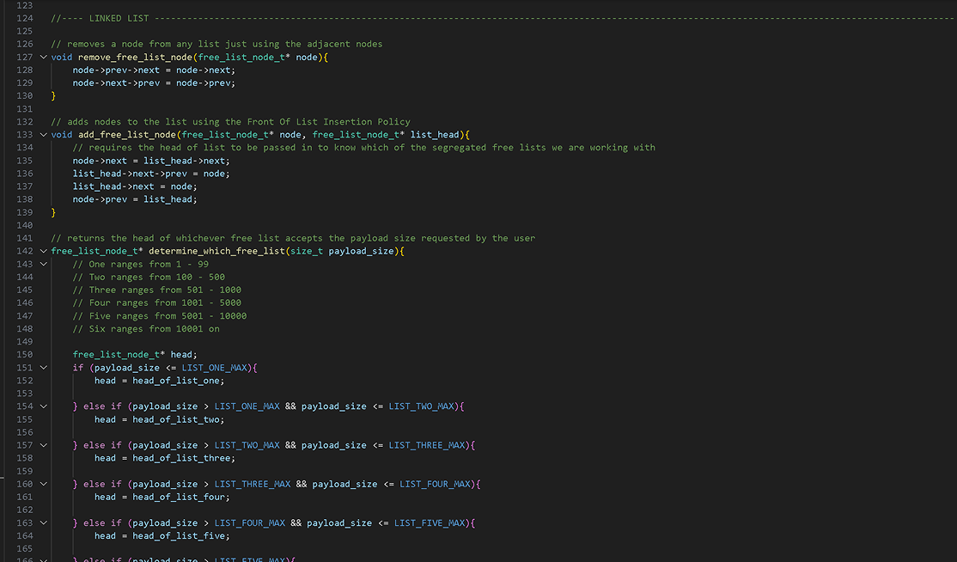Fold the LIST_FOUR_MAX else-if block at line 160
The height and width of the screenshot is (562, 957).
click(x=43, y=485)
